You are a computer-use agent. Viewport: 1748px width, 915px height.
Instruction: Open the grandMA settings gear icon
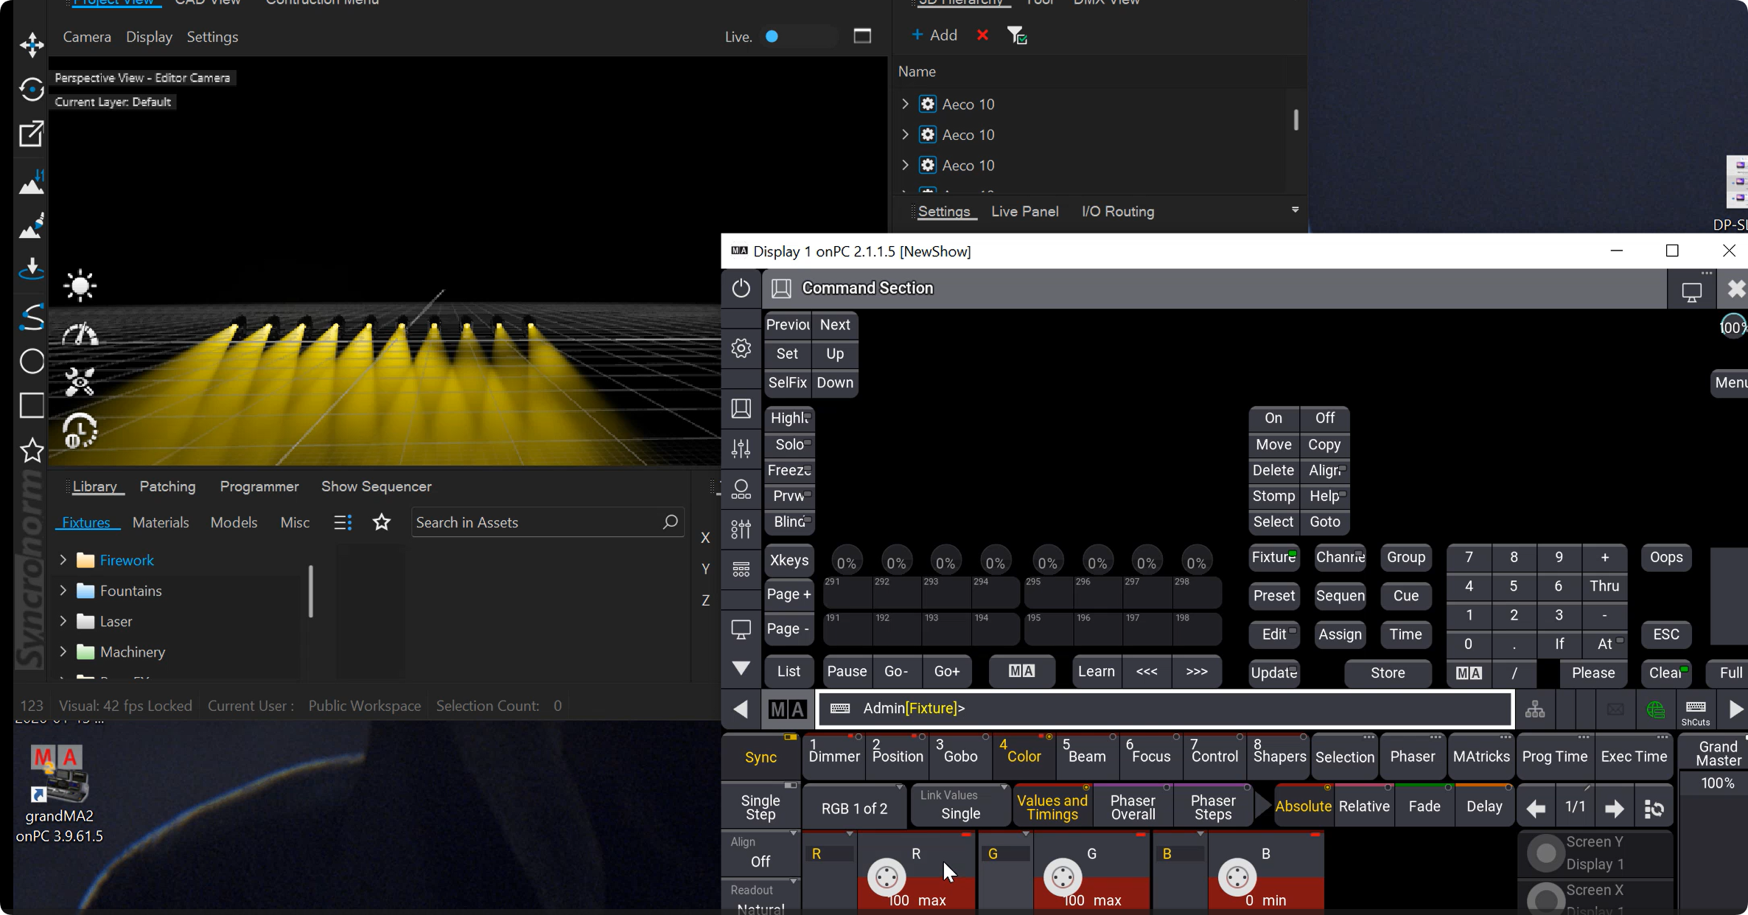click(741, 348)
